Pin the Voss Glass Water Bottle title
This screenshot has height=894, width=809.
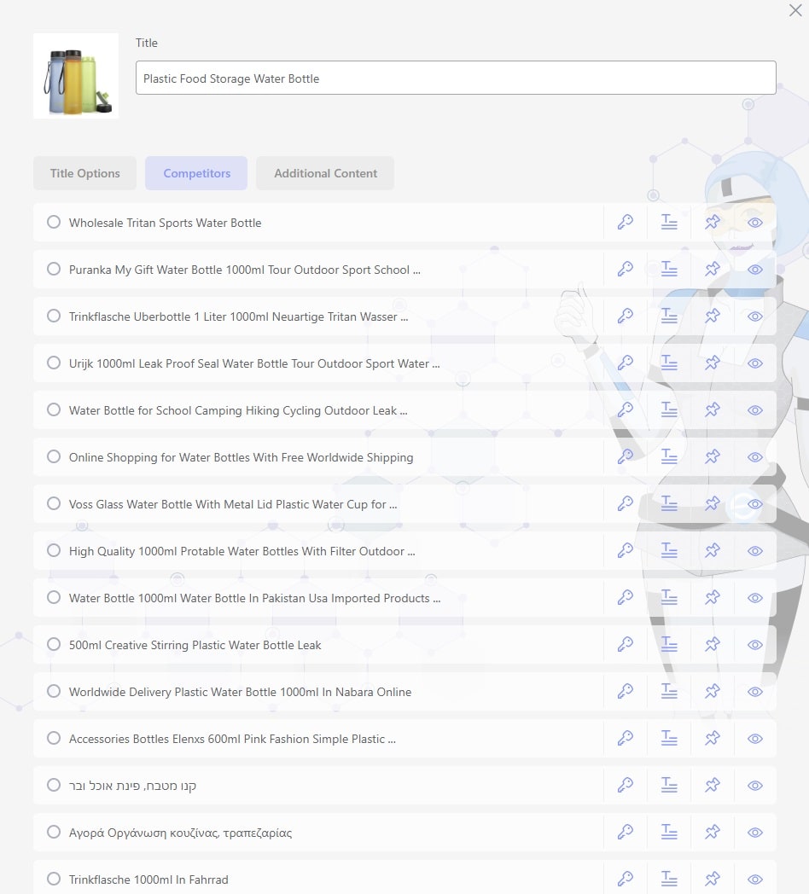713,504
